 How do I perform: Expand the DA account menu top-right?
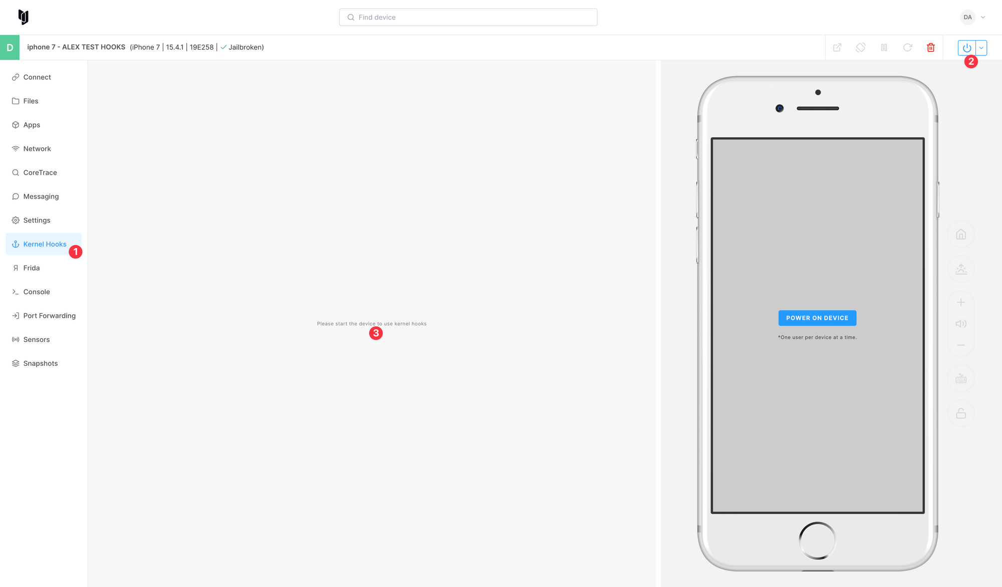[x=983, y=17]
